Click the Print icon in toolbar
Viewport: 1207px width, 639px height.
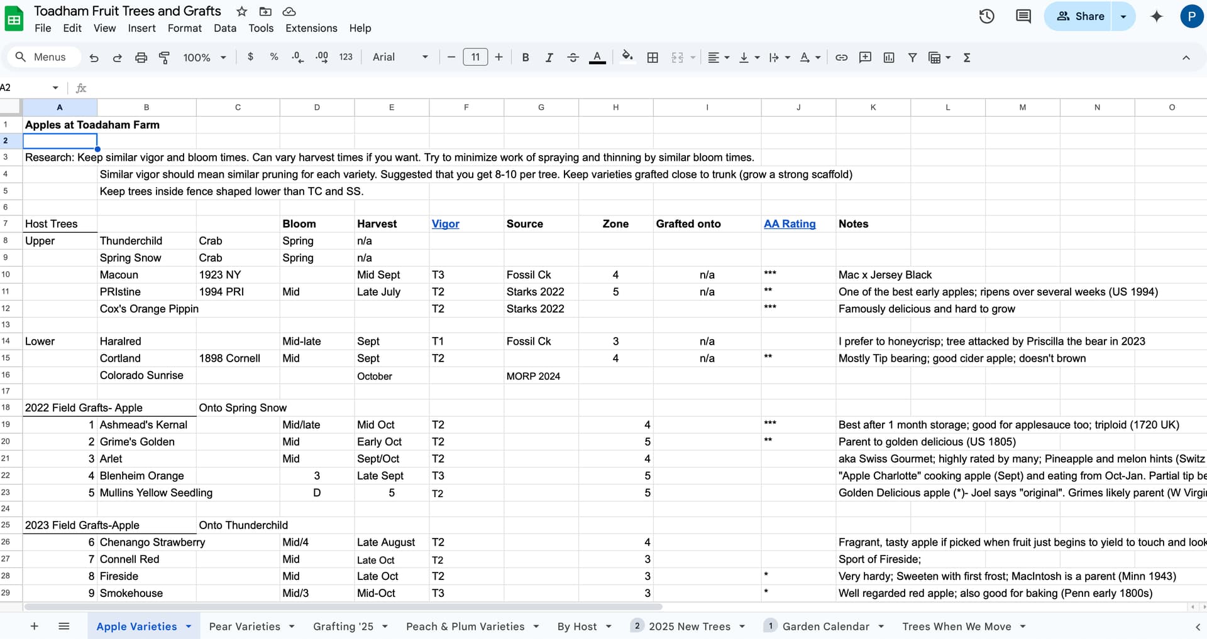(141, 58)
